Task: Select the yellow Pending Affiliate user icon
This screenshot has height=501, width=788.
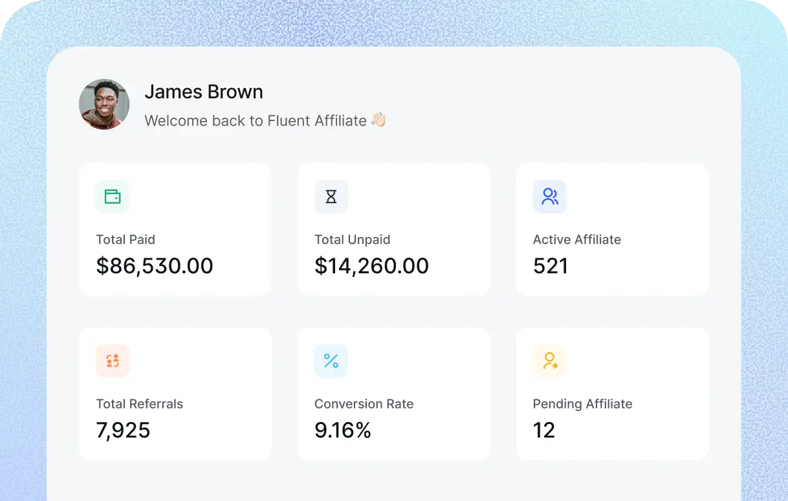Action: 549,361
